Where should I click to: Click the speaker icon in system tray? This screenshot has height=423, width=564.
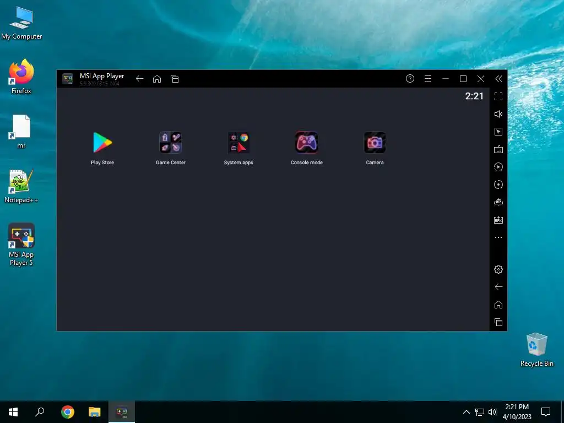pos(492,412)
